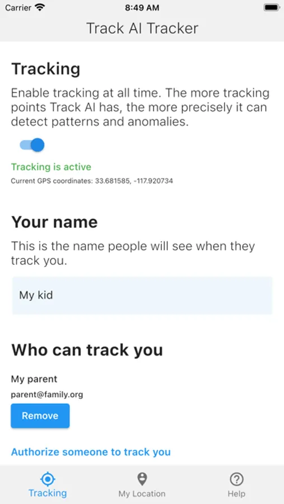Click the Wi-Fi status icon
This screenshot has height=504, width=284.
click(40, 7)
